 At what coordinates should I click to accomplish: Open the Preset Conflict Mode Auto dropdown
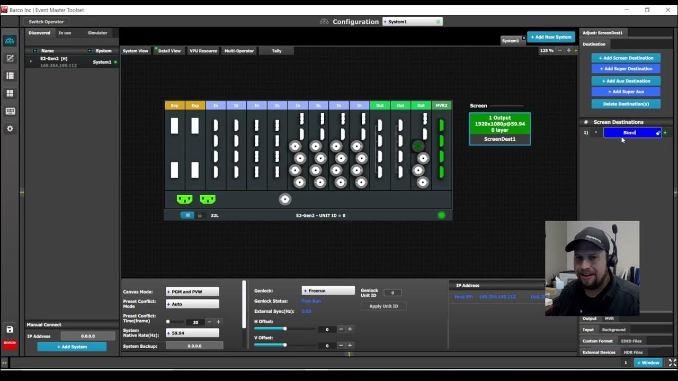pyautogui.click(x=192, y=304)
